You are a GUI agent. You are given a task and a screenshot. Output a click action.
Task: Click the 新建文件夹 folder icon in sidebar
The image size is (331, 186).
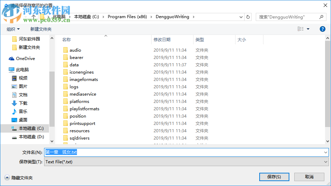tap(14, 47)
